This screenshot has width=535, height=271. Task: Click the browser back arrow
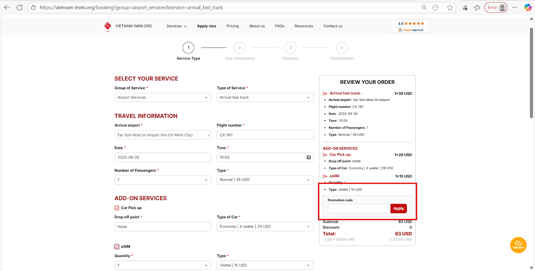point(7,7)
